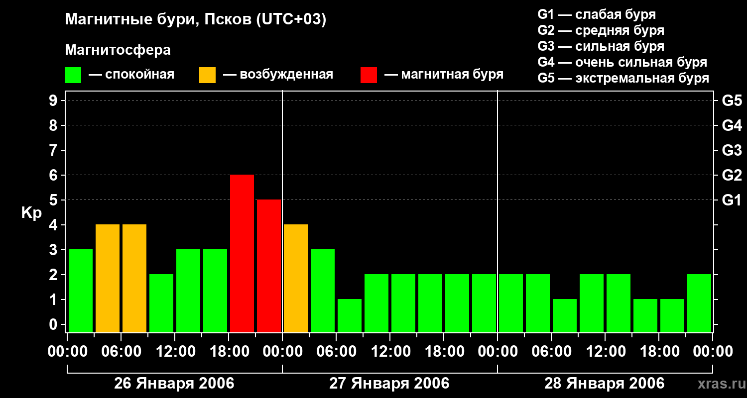Click the right-axis 'G5' label
Screen dimensions: 747x398
pyautogui.click(x=732, y=100)
